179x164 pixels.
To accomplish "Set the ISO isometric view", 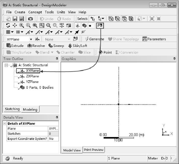I will pos(62,25).
